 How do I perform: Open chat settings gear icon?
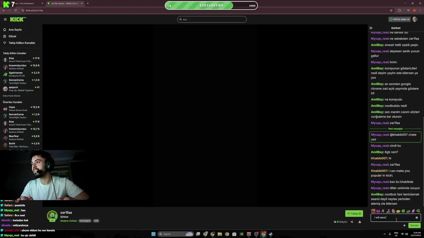pos(404,225)
